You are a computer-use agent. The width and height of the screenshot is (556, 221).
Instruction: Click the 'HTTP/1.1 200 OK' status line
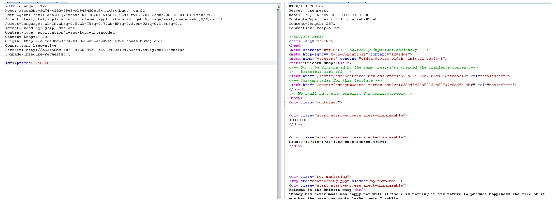(x=306, y=6)
